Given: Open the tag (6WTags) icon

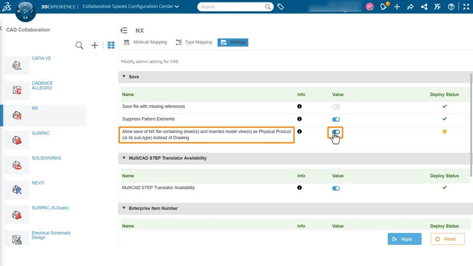Looking at the screenshot, I should click(280, 6).
